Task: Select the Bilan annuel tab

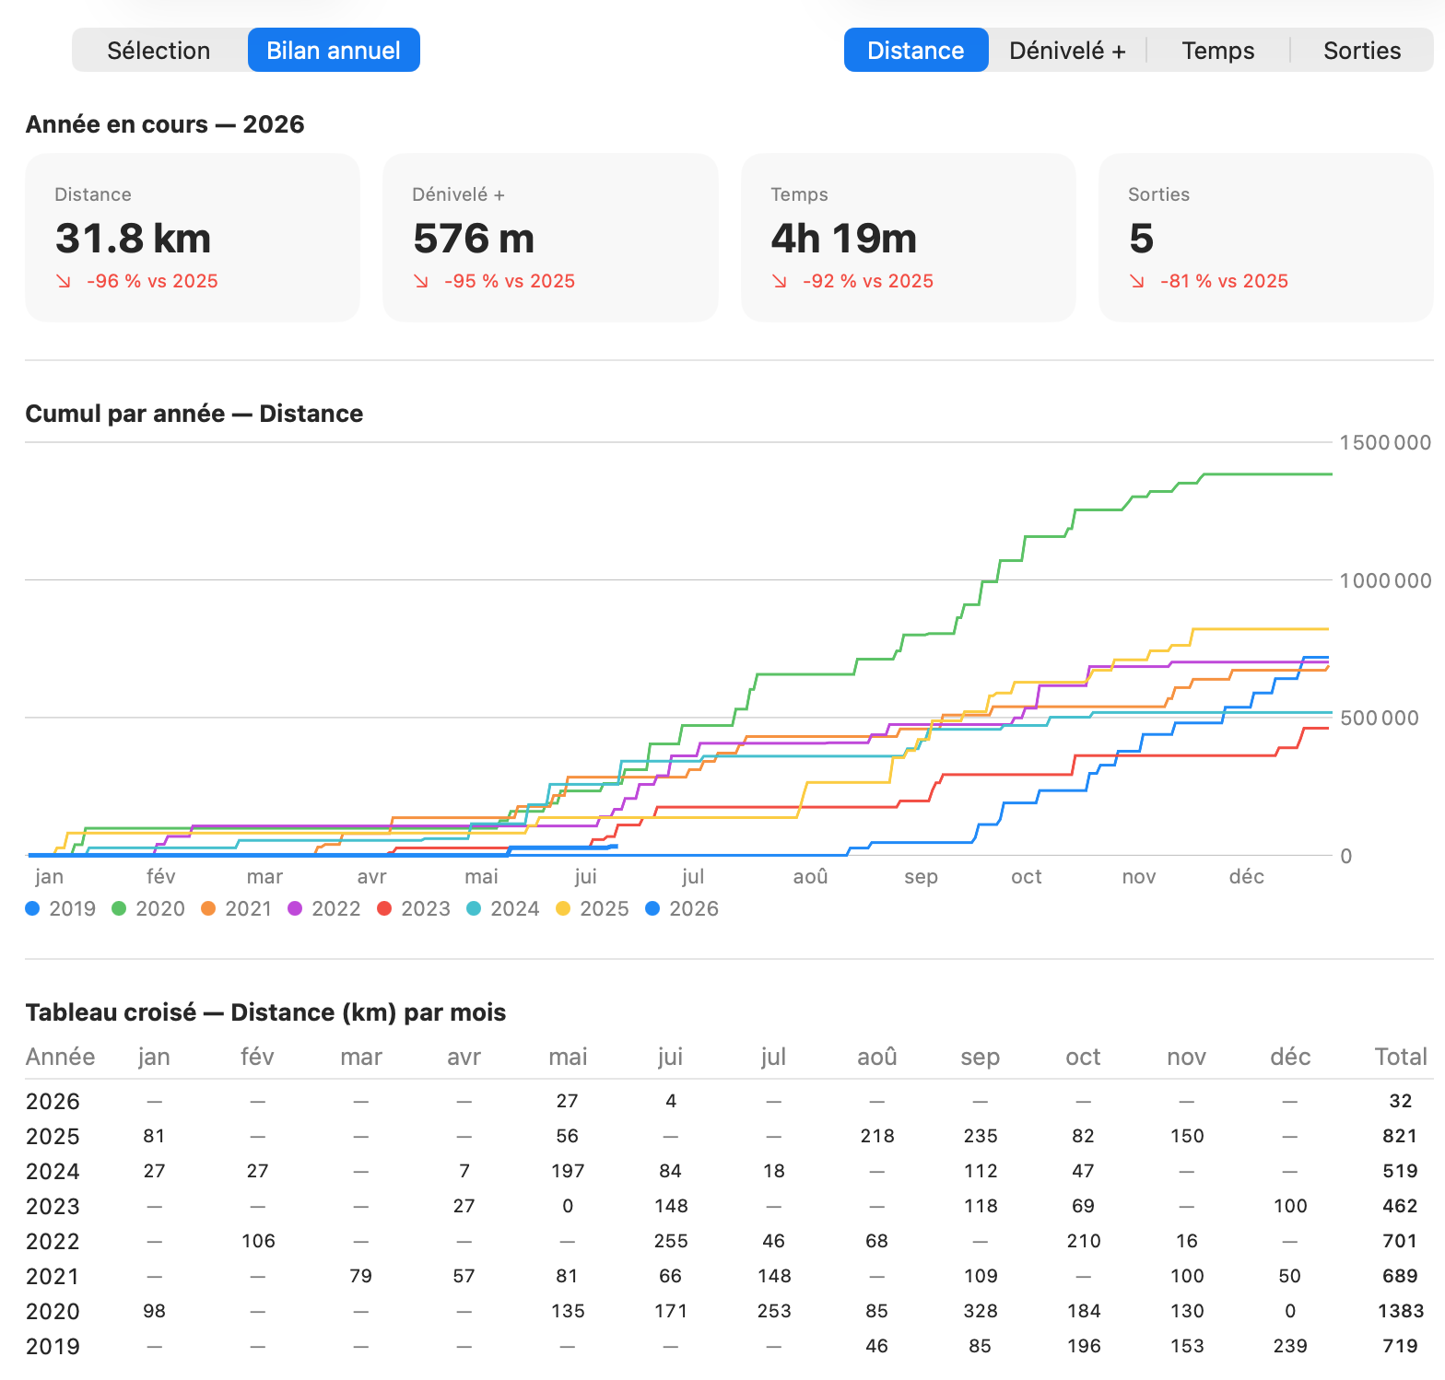Action: click(334, 50)
